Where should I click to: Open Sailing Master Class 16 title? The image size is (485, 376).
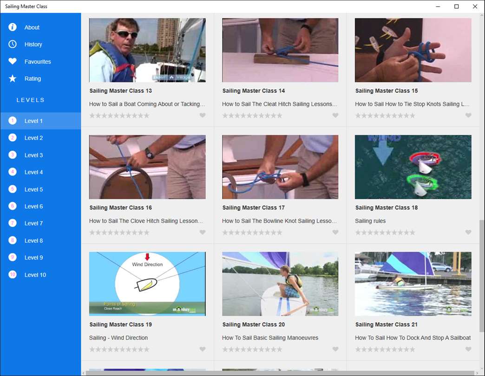click(x=121, y=207)
